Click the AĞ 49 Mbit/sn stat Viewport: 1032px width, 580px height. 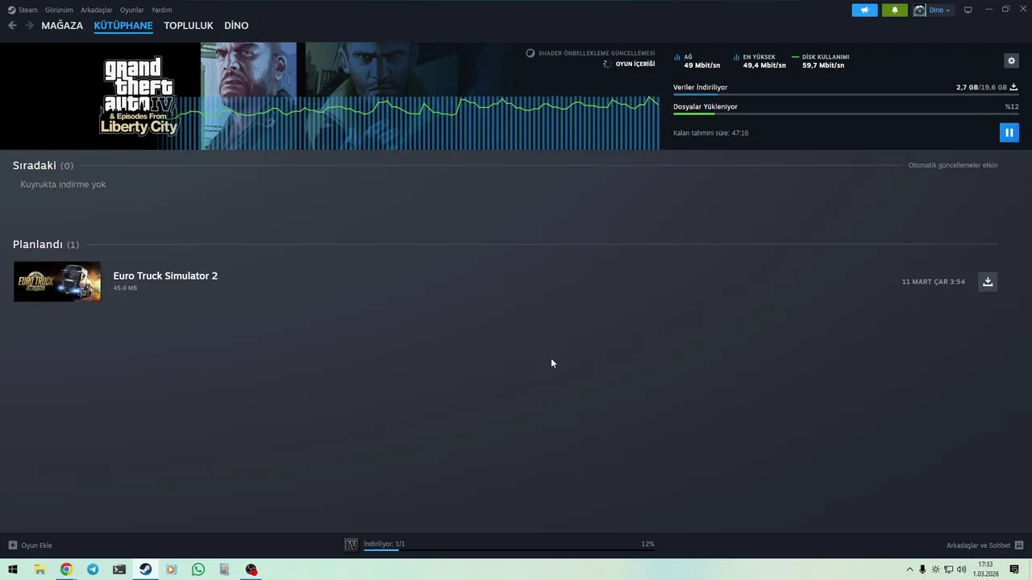[697, 61]
